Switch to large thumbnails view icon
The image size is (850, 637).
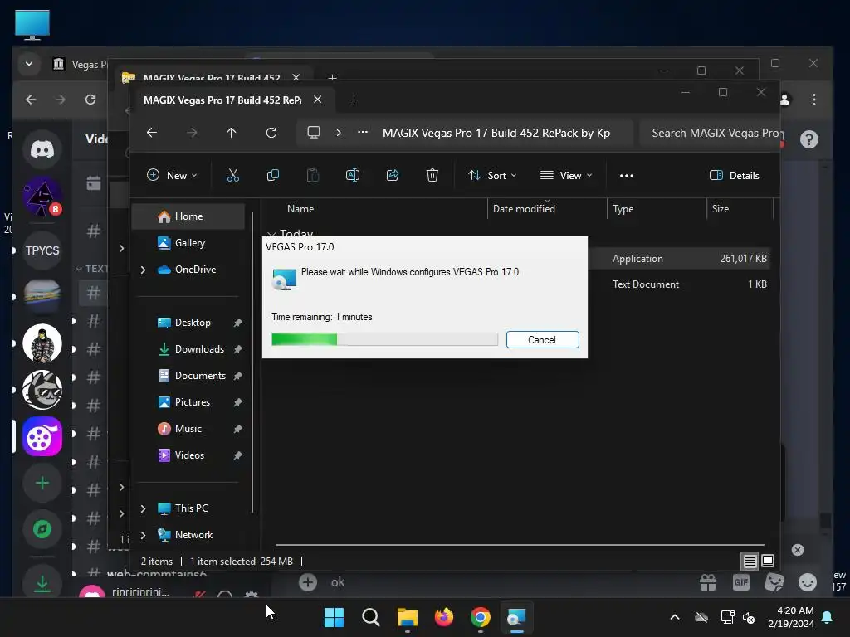pyautogui.click(x=768, y=562)
